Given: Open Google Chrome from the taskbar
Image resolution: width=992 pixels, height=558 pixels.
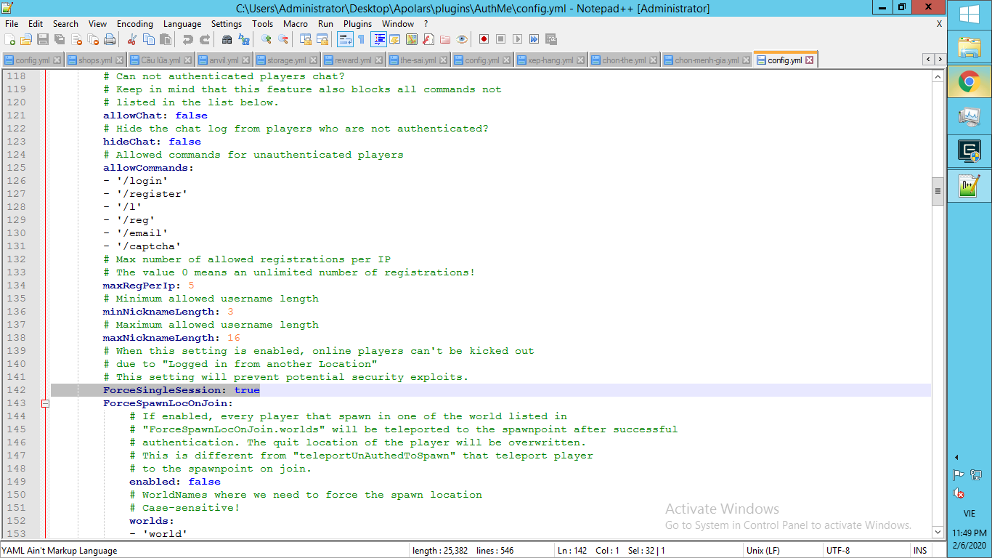Looking at the screenshot, I should pos(969,82).
